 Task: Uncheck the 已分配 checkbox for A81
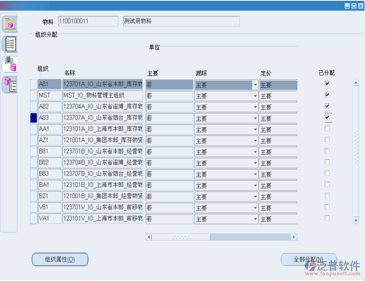327,84
